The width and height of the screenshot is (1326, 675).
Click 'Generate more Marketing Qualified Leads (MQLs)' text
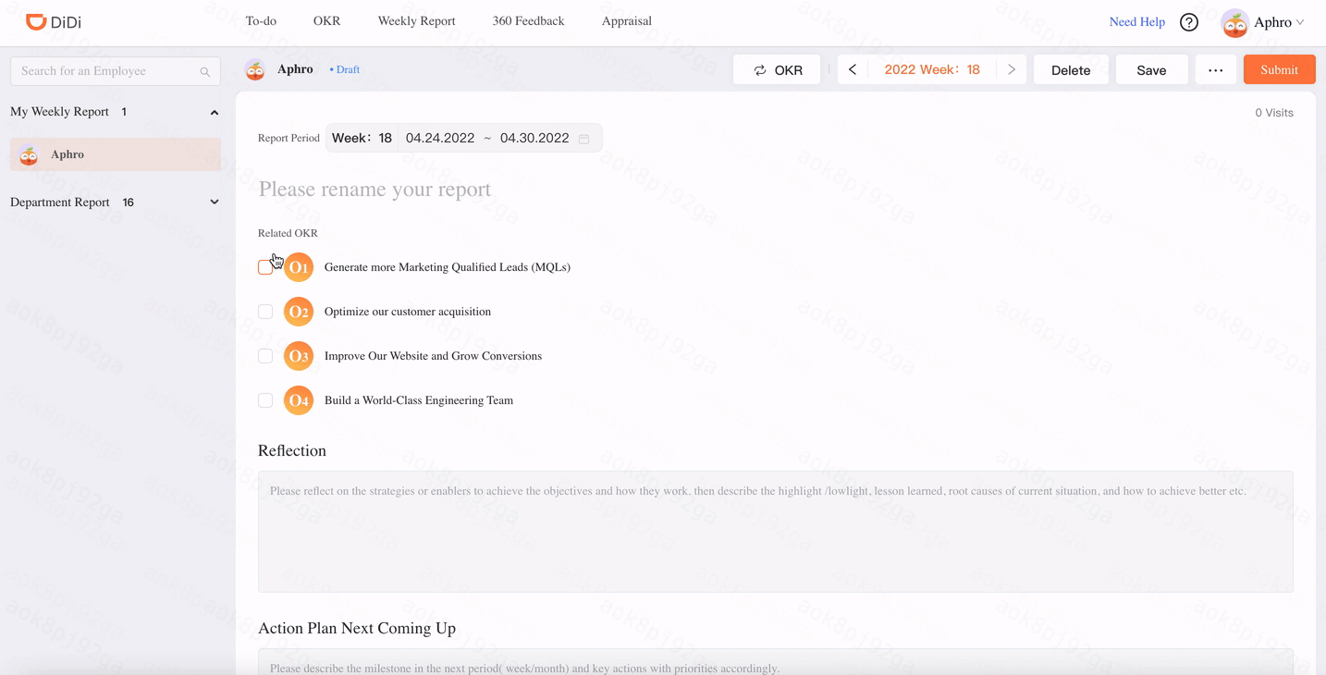[447, 267]
